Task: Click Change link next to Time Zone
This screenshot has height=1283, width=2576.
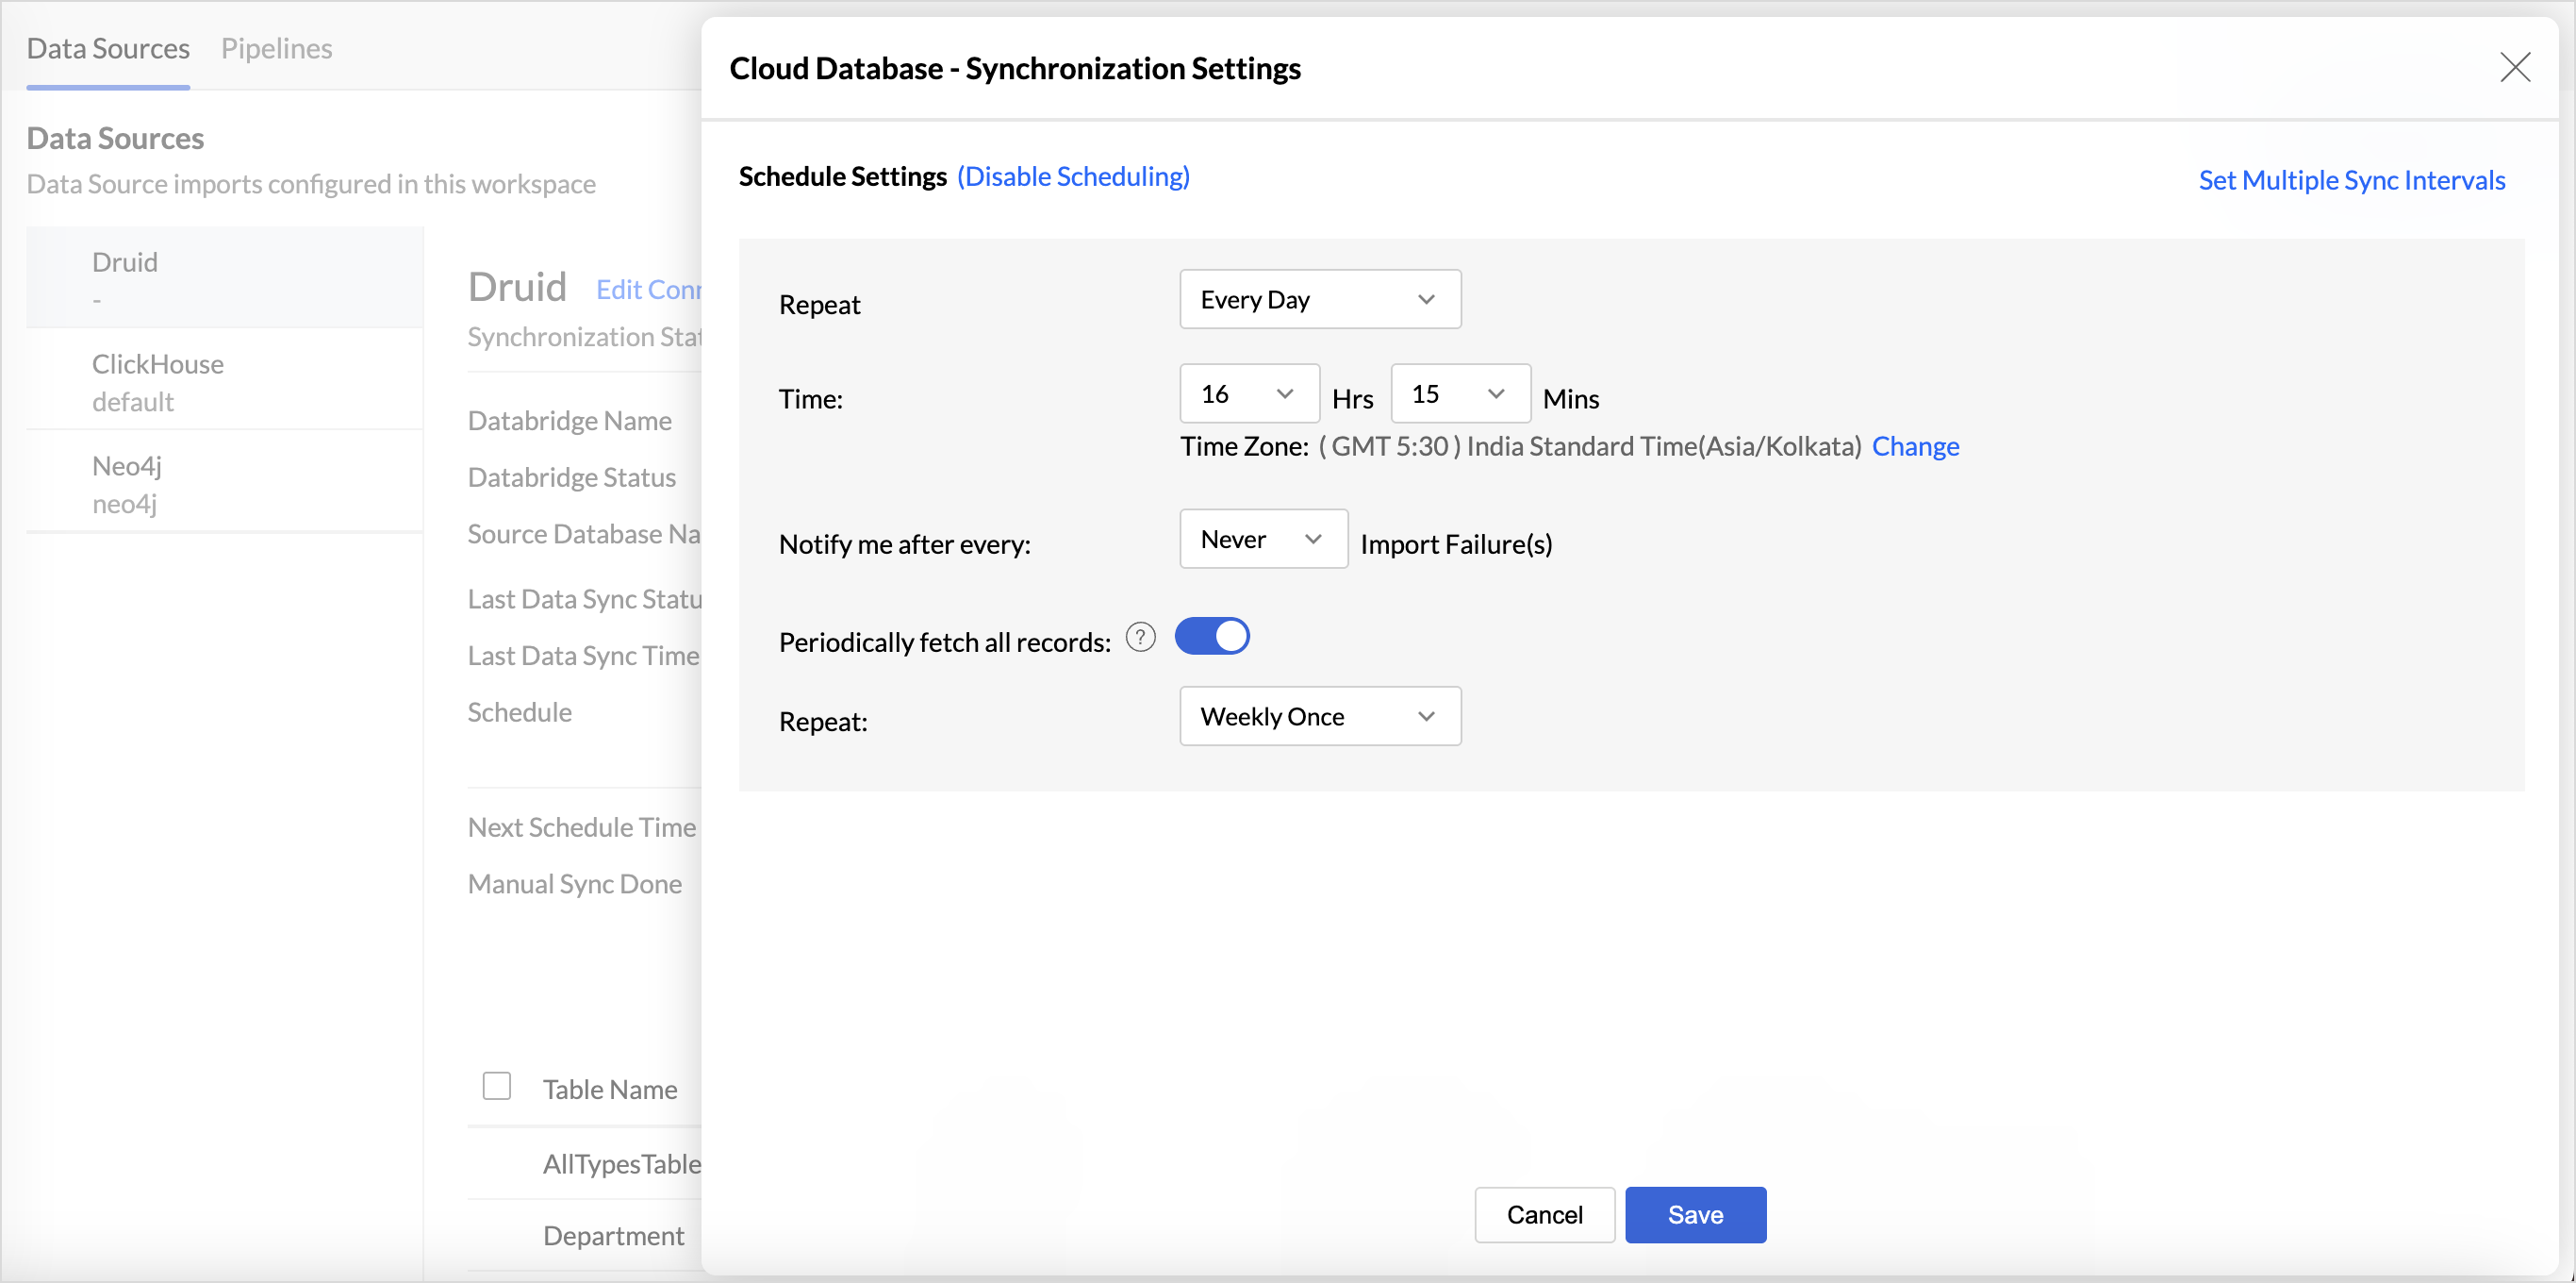Action: [1914, 445]
